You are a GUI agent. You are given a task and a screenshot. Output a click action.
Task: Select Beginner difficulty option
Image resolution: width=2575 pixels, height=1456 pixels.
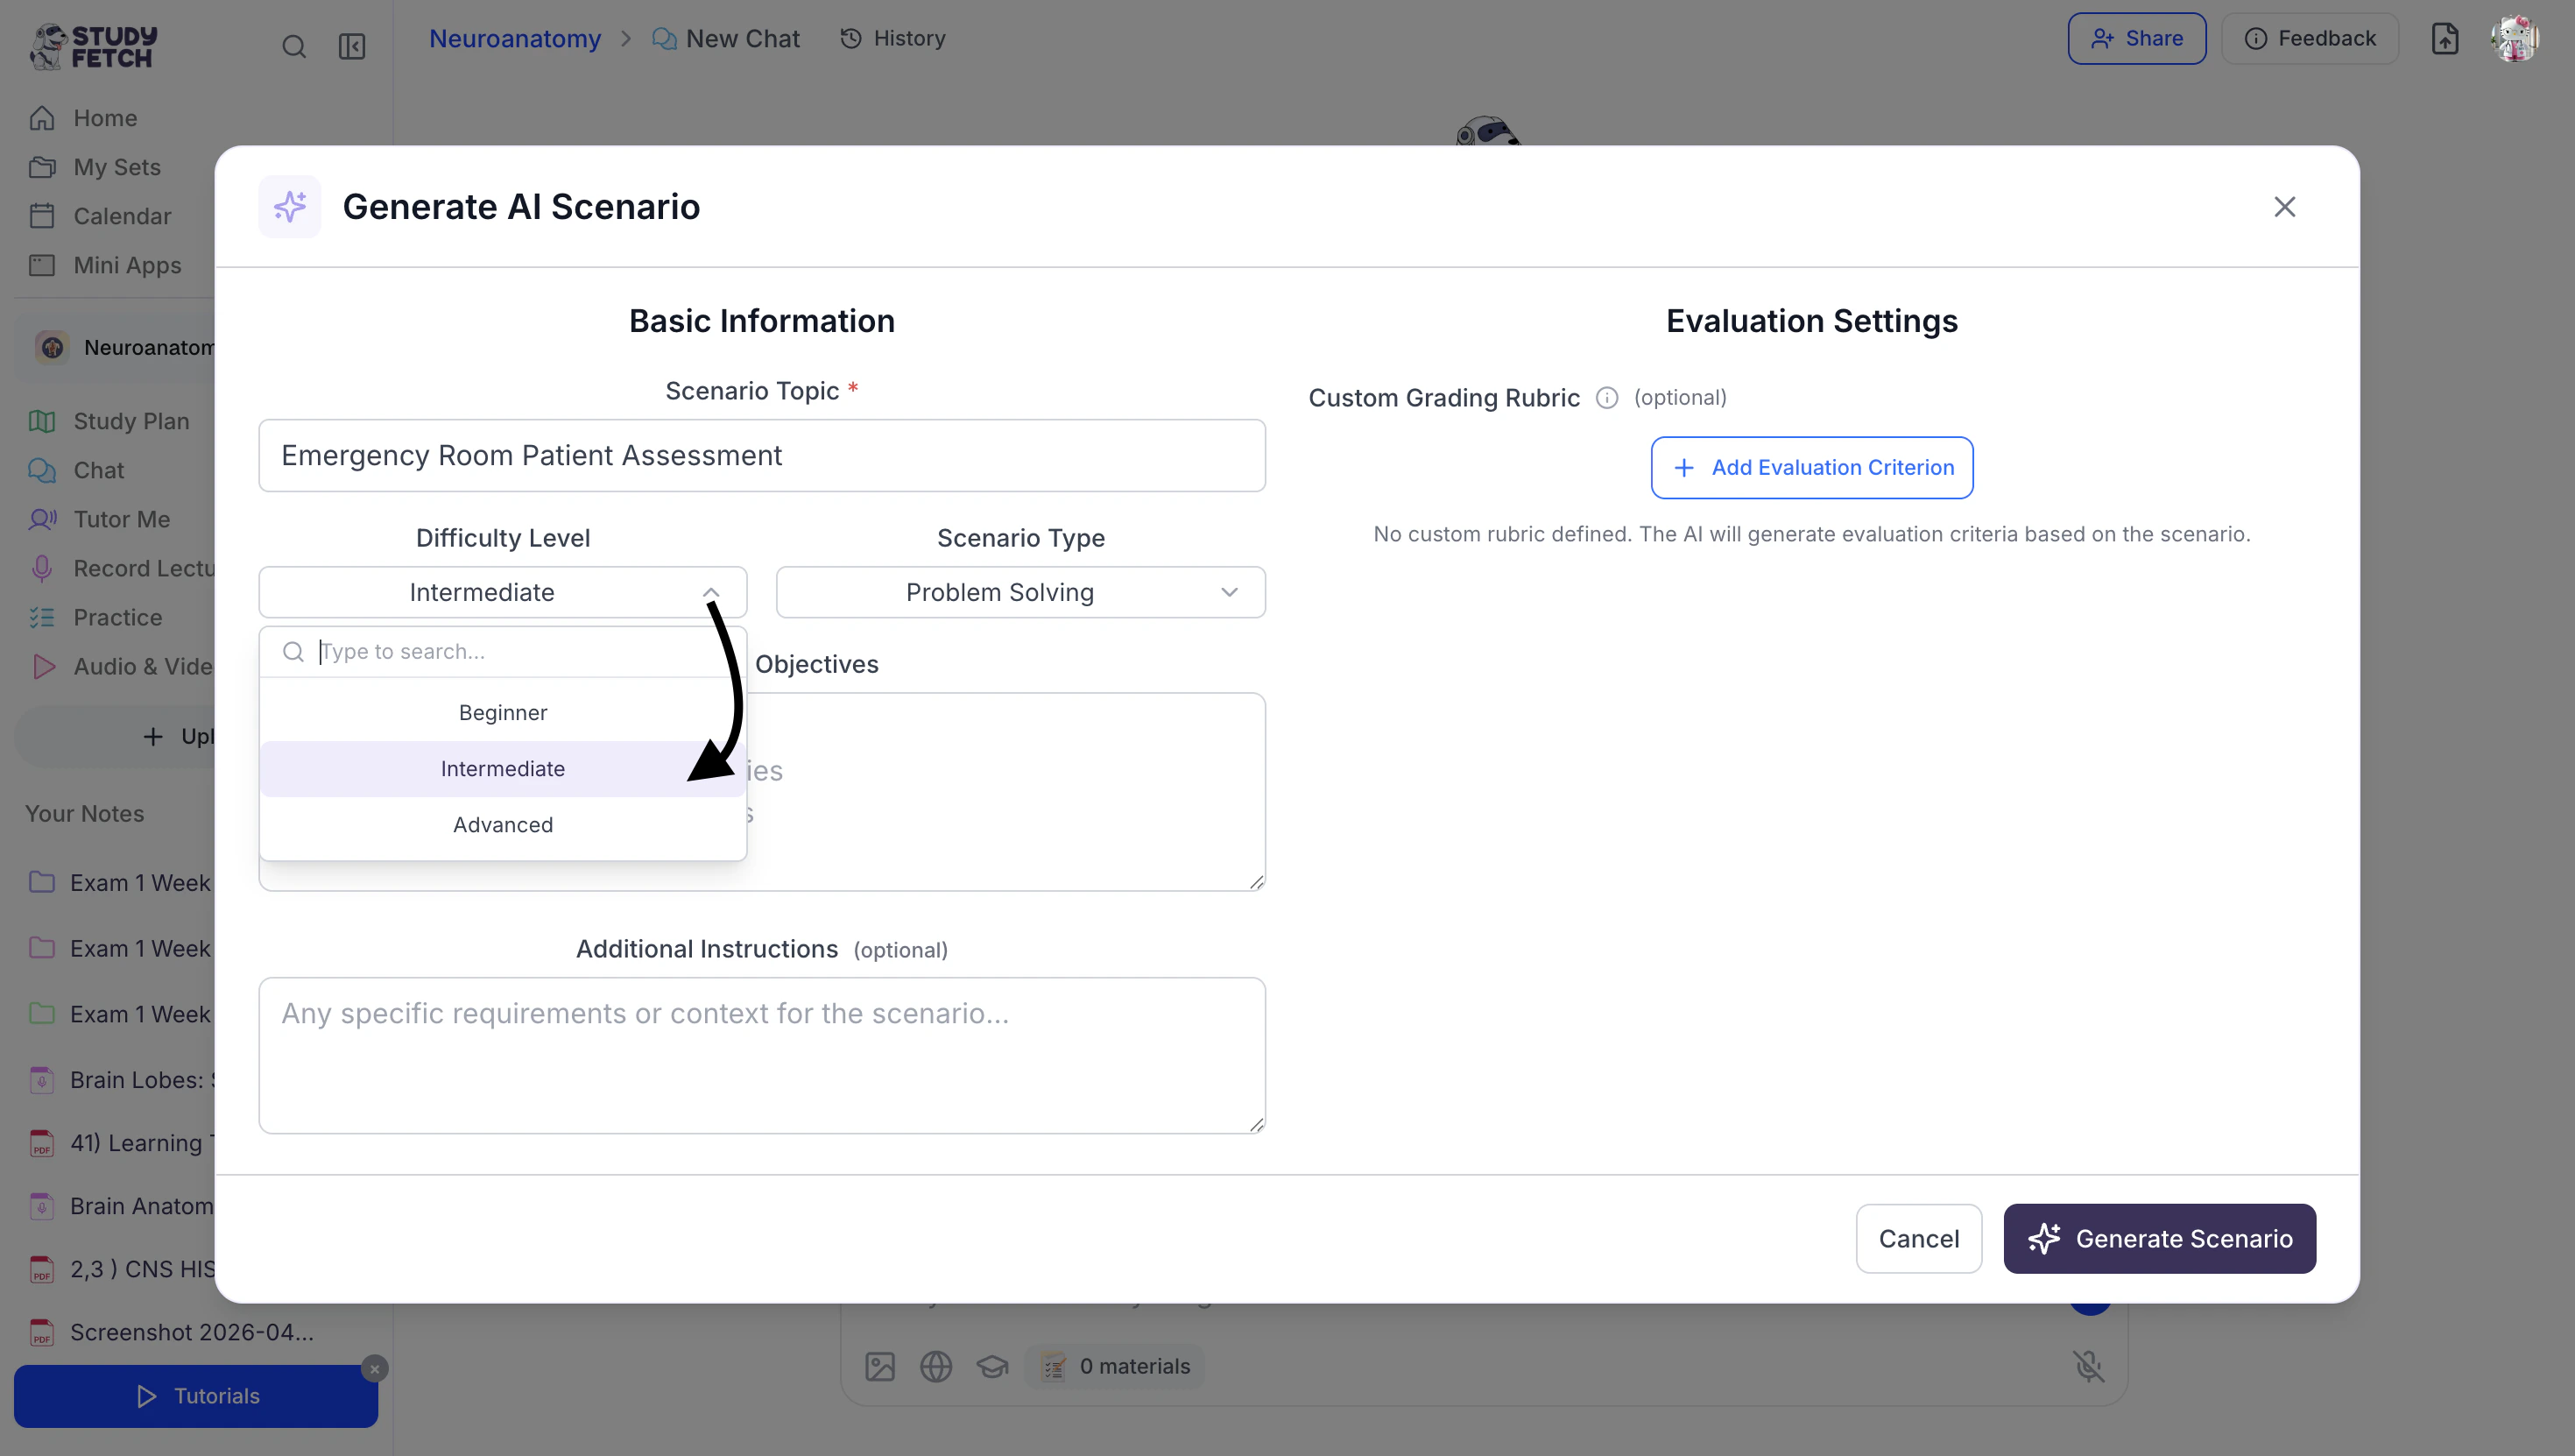[x=502, y=713]
